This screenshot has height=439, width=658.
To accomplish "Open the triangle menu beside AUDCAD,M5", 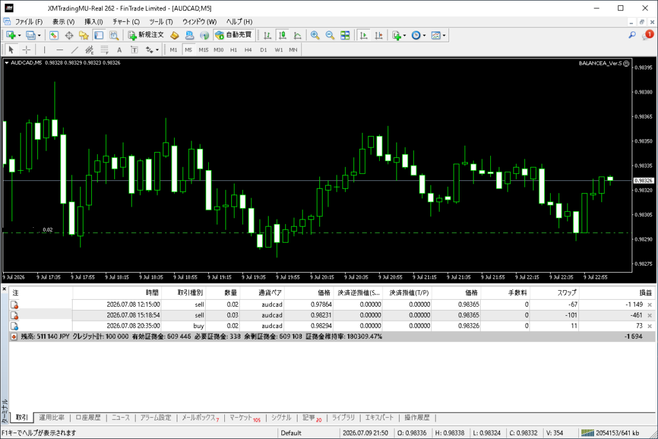I will pos(6,63).
